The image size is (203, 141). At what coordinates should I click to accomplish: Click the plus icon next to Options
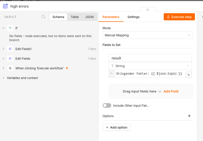point(189,116)
